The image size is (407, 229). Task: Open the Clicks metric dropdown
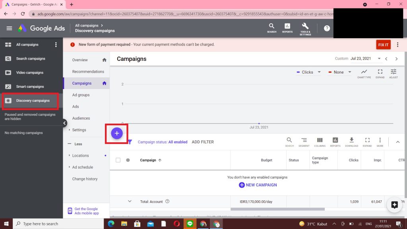coord(310,72)
